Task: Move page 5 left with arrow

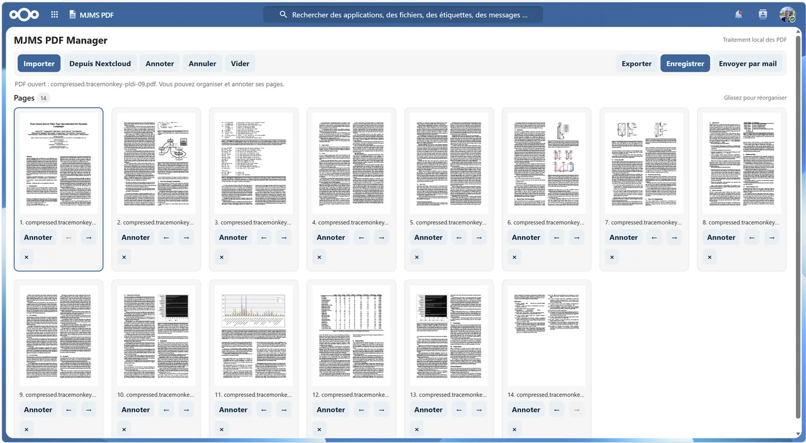Action: click(459, 237)
